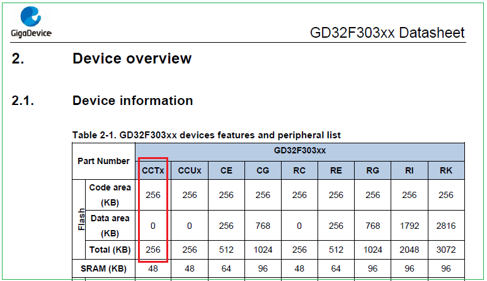Viewport: 487px width, 281px height.
Task: Select the 'CE' column header
Action: point(226,170)
